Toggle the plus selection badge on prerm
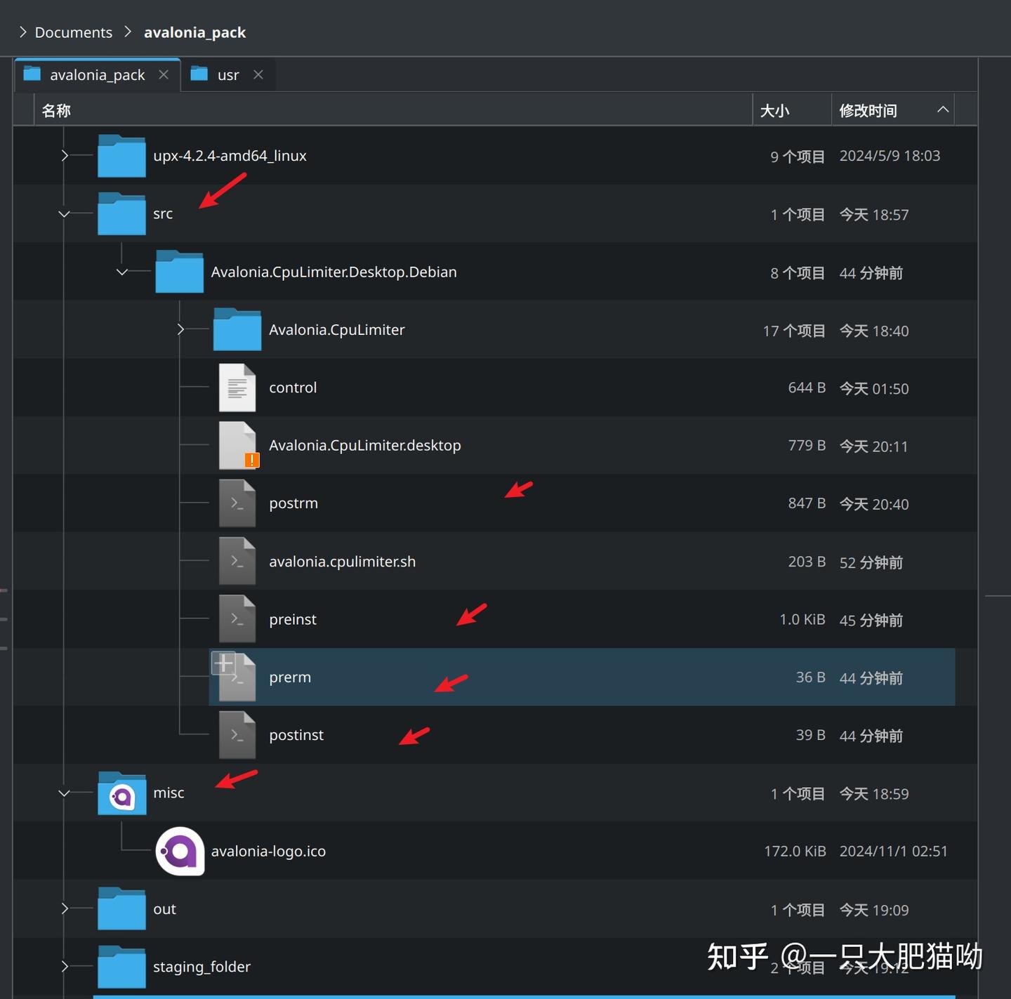The width and height of the screenshot is (1011, 999). pyautogui.click(x=223, y=663)
